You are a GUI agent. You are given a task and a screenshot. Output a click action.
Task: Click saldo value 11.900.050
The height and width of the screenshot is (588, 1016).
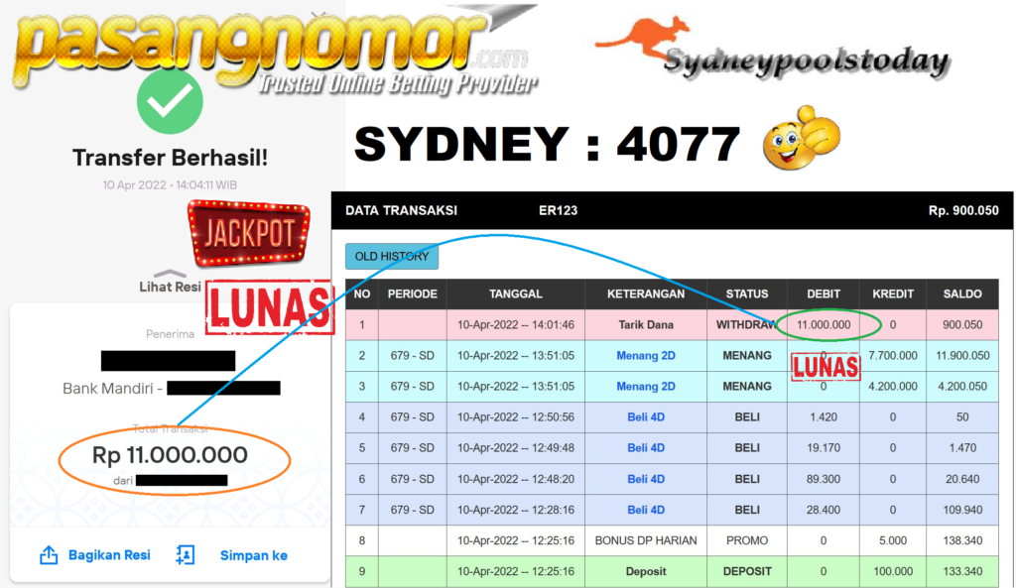(x=962, y=356)
